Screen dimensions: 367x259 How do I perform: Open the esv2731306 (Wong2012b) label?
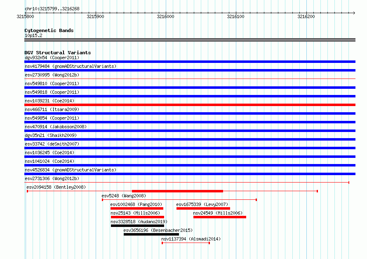click(x=52, y=178)
